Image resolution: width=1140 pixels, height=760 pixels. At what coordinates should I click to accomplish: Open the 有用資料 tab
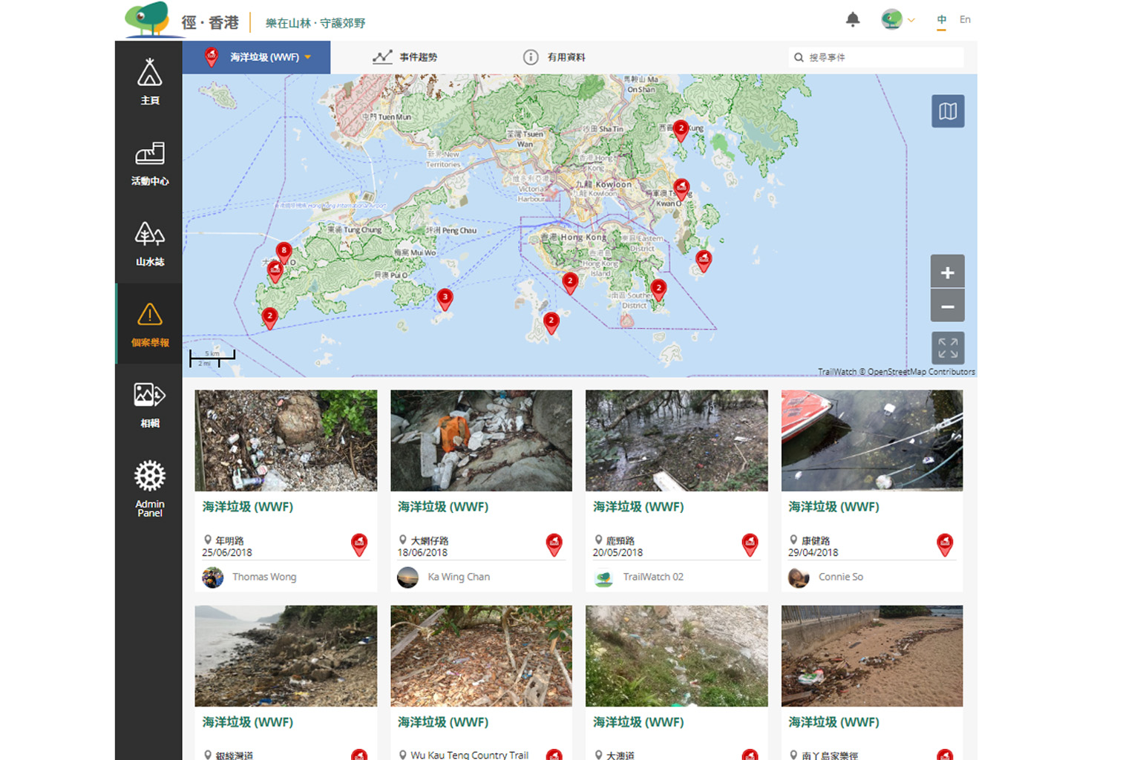click(554, 57)
